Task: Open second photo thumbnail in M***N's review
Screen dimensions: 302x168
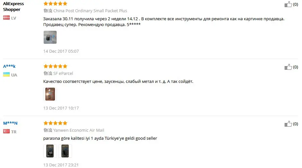Action: point(65,151)
